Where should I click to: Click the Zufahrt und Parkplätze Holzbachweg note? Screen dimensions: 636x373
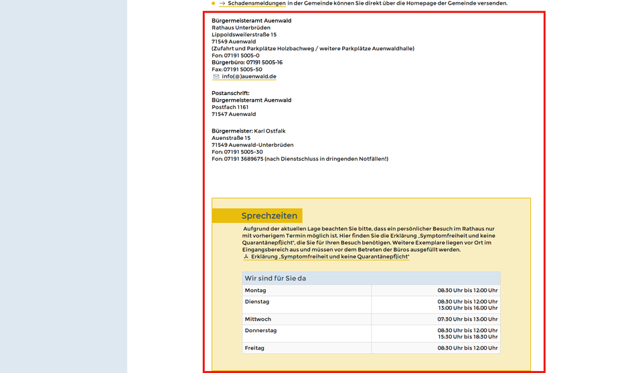313,48
